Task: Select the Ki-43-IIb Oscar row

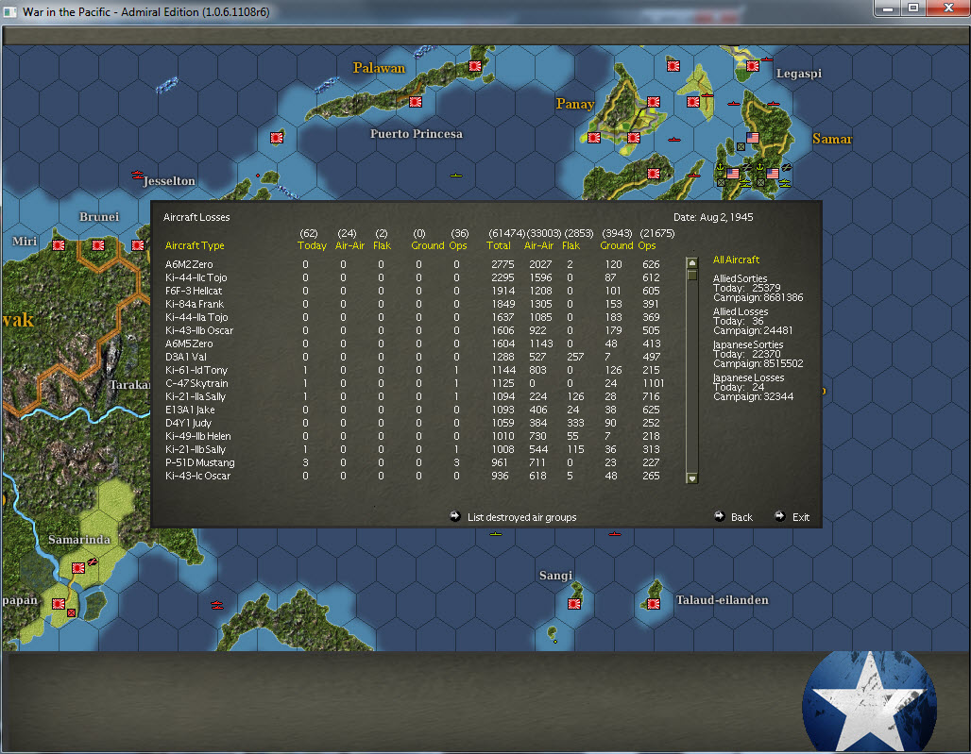Action: (415, 330)
